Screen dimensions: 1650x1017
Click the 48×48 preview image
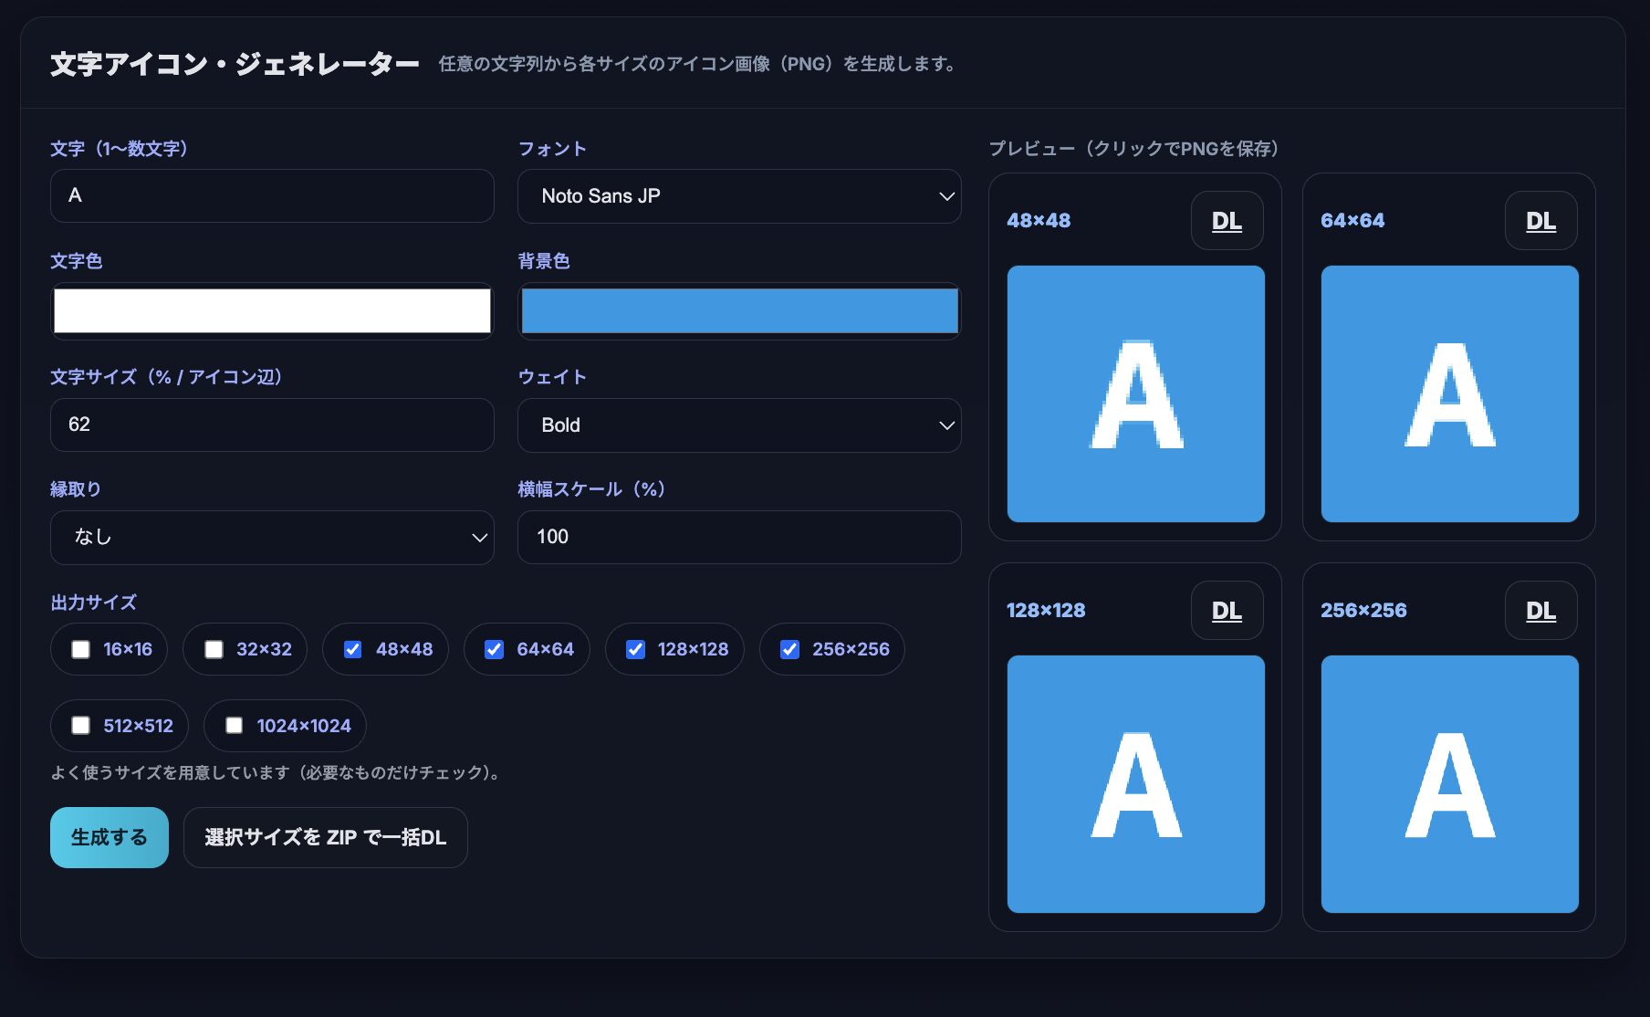(1135, 394)
